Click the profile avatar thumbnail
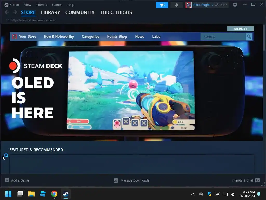Image resolution: width=266 pixels, height=200 pixels. (x=188, y=5)
